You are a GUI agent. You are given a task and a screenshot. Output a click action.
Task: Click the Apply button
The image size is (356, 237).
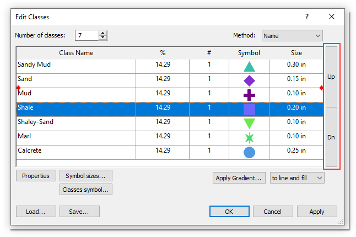tap(317, 211)
